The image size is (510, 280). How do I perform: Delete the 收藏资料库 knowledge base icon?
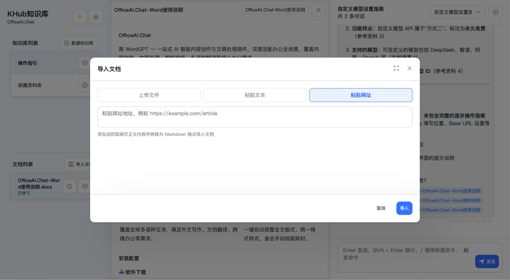(x=85, y=85)
